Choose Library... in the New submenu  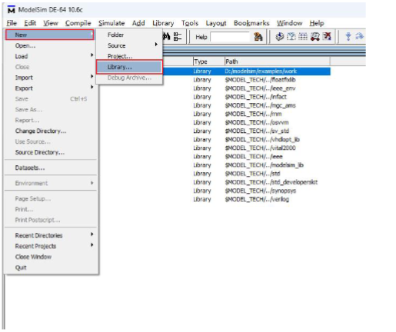[129, 67]
